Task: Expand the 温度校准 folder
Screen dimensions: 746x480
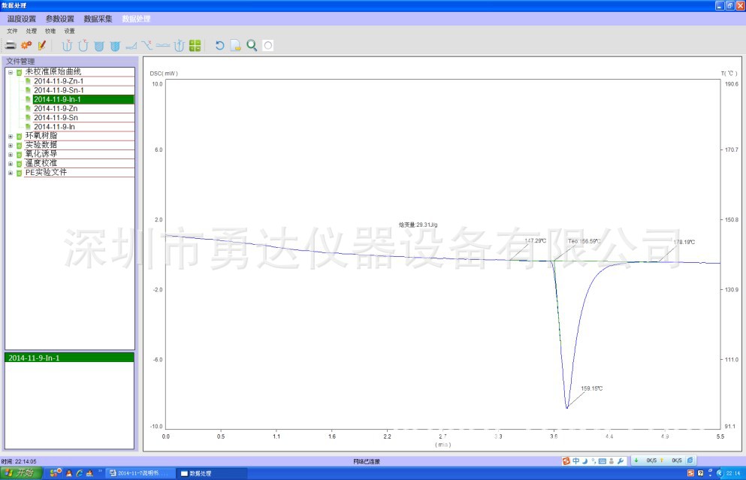Action: [x=11, y=163]
